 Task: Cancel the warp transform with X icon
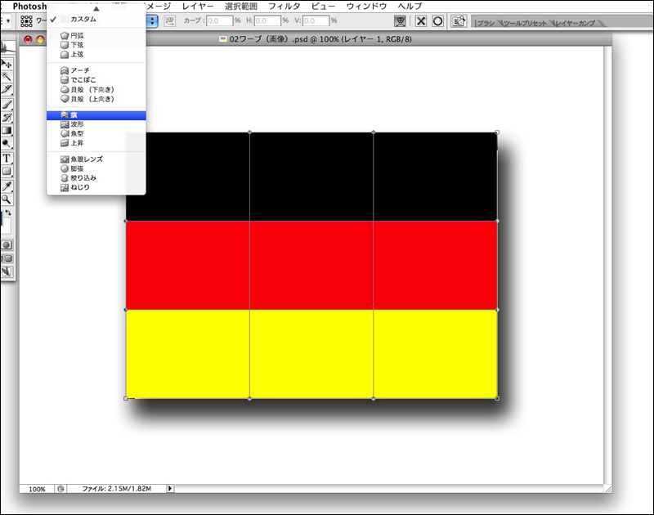[421, 22]
